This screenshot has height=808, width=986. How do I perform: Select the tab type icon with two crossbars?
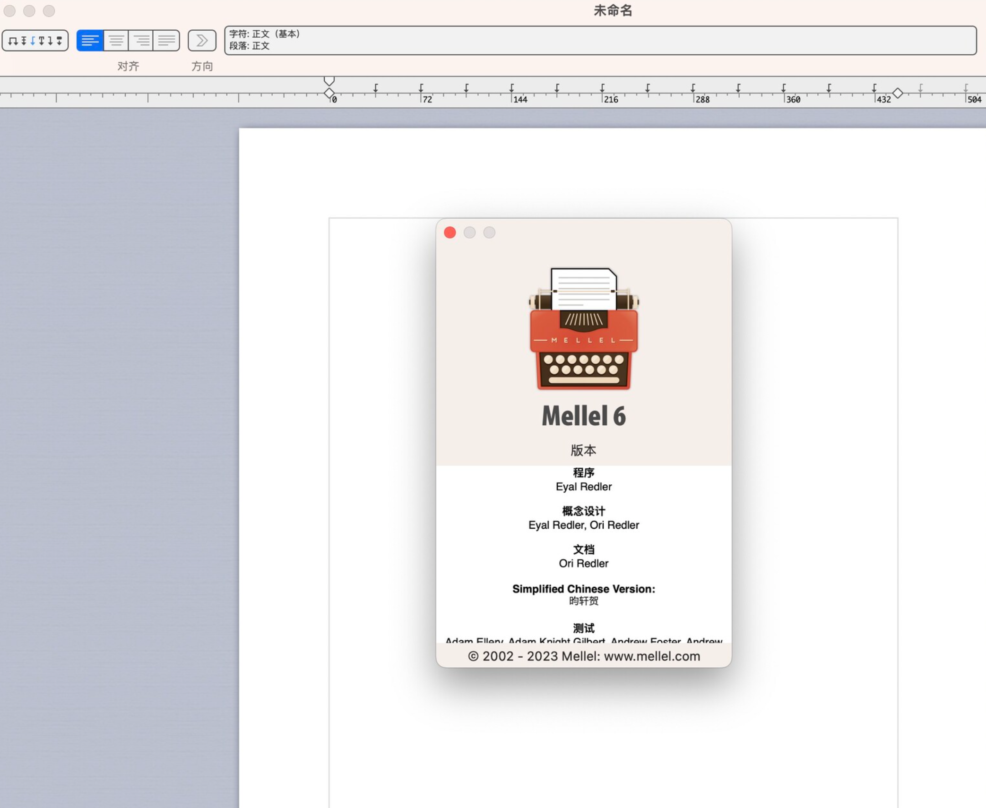(x=24, y=41)
